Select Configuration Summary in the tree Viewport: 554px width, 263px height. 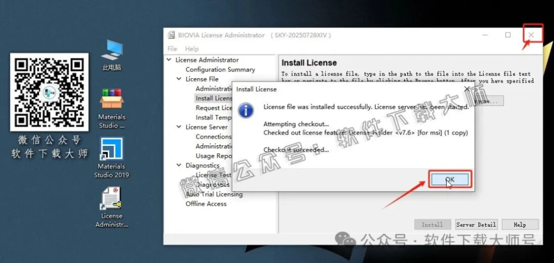[220, 70]
